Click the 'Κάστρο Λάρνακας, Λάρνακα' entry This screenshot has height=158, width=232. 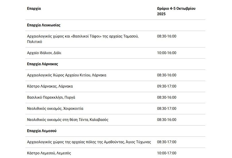pos(50,86)
